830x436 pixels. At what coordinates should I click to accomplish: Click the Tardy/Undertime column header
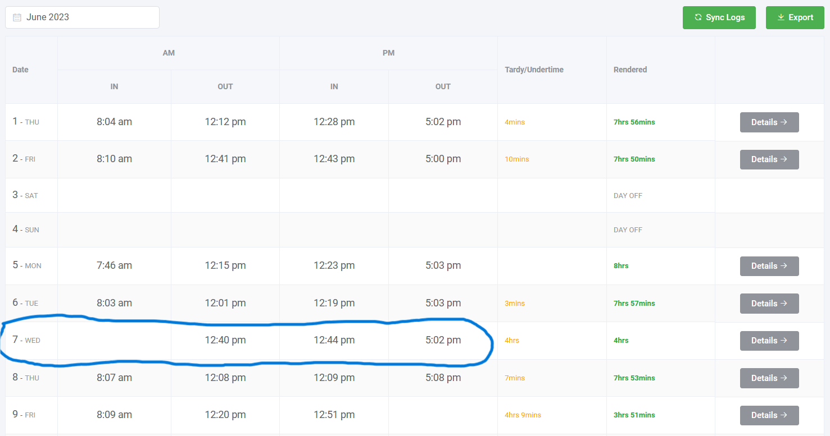[534, 70]
